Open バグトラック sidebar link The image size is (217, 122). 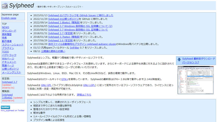pos(9,55)
